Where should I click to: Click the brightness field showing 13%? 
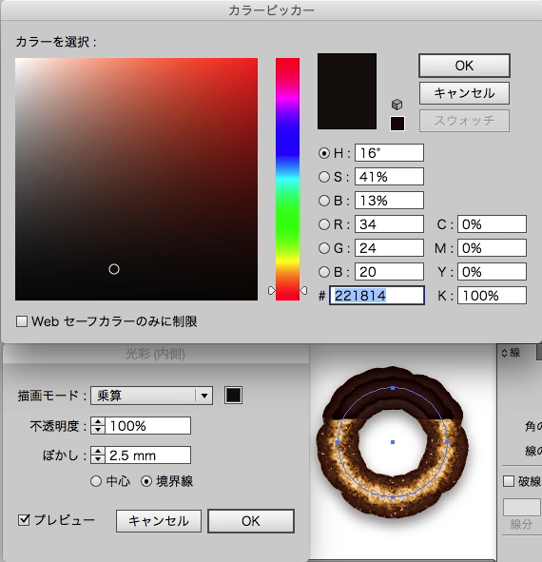[x=389, y=201]
